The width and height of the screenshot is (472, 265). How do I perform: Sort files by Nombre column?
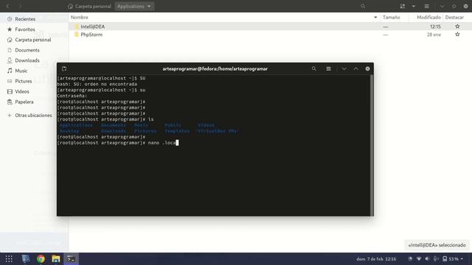point(80,18)
